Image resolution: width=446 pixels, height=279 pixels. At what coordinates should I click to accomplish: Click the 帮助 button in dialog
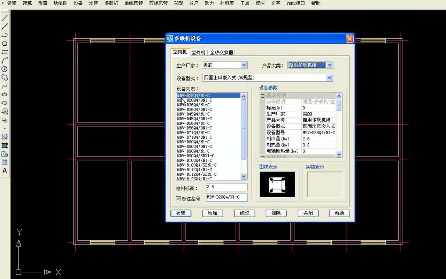click(339, 213)
